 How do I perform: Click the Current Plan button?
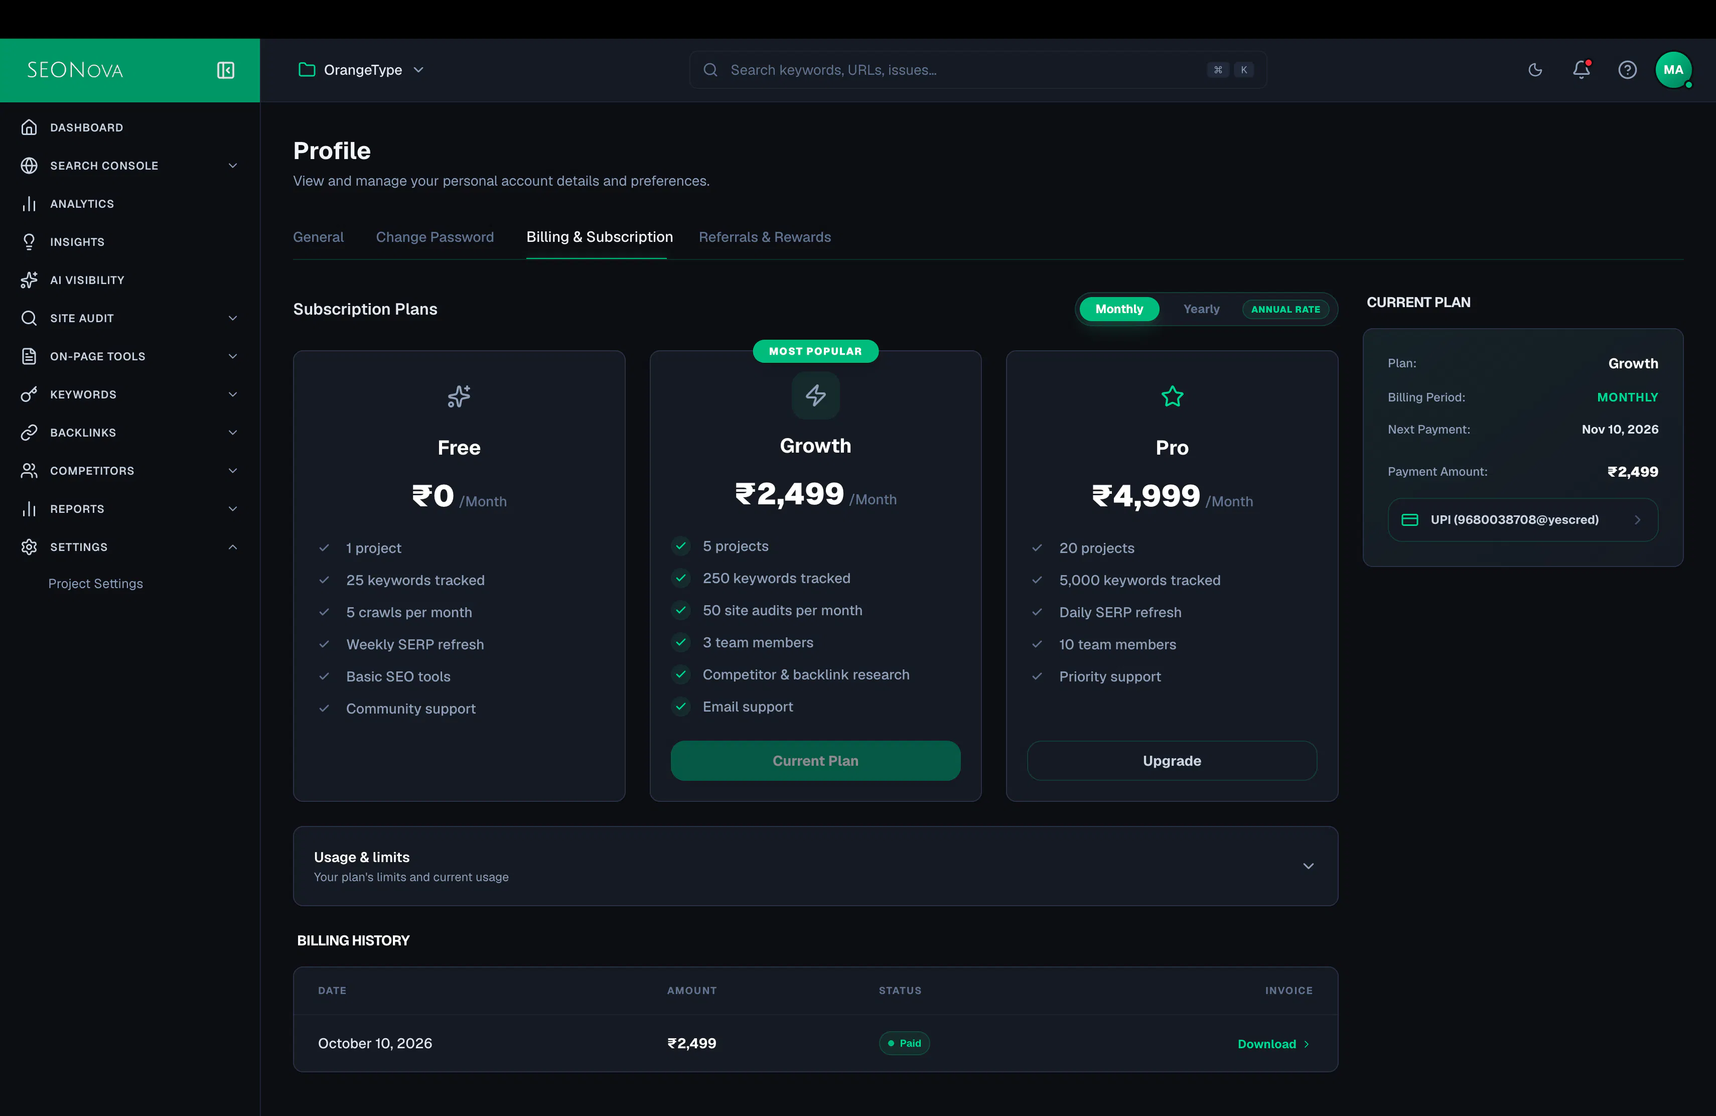(815, 761)
